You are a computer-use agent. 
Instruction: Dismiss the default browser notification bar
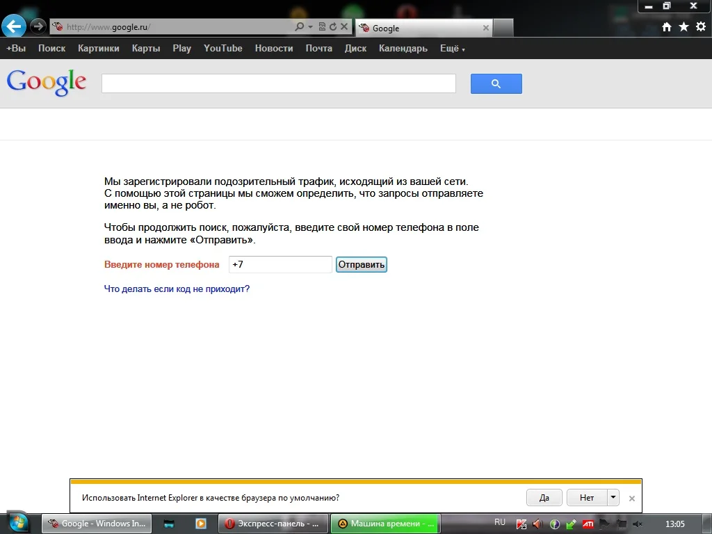631,499
